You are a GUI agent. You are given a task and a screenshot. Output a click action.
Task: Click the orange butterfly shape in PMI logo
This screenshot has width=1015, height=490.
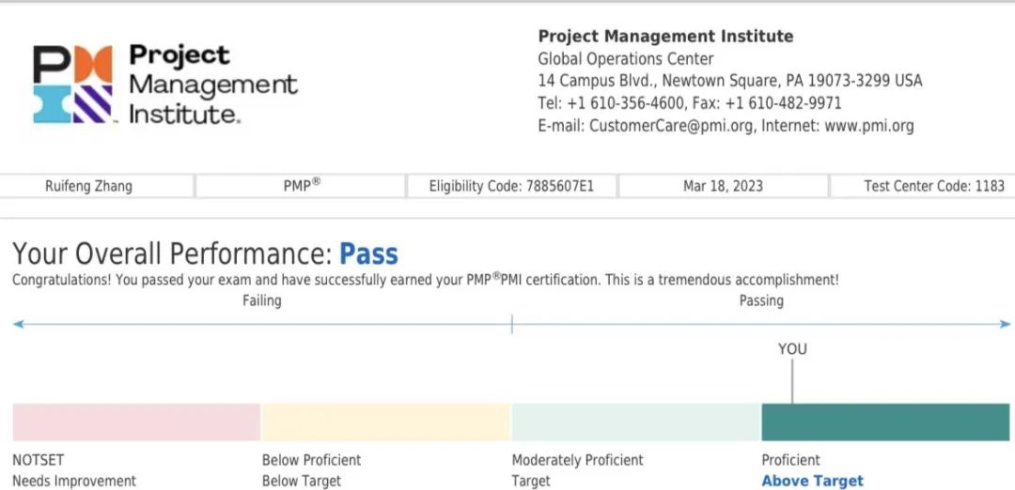[93, 64]
